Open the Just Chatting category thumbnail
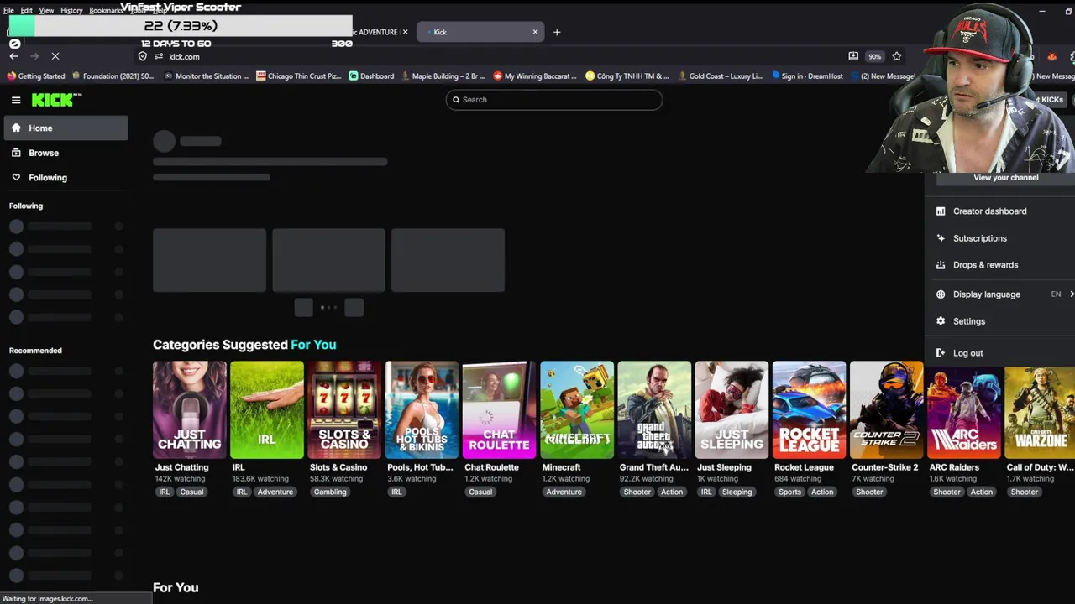The image size is (1075, 604). [190, 410]
